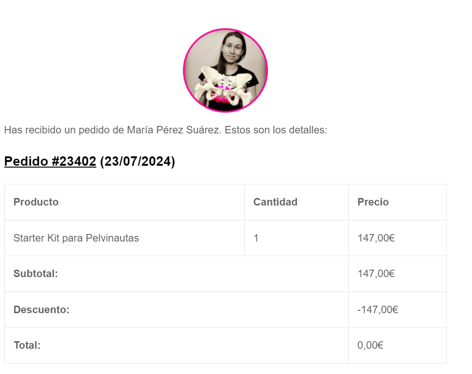Click the customer name María Pérez Suárez
This screenshot has width=472, height=374.
[x=174, y=130]
